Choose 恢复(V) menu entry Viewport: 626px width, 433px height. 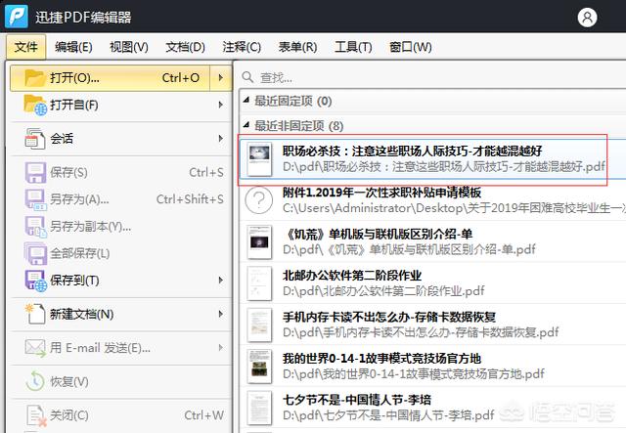pyautogui.click(x=120, y=381)
